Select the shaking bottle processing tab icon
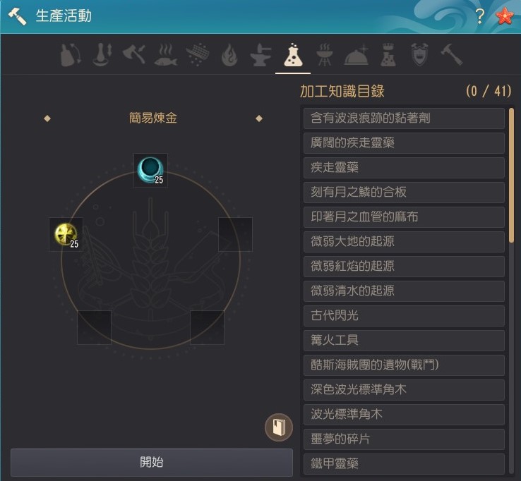This screenshot has height=481, width=521. click(x=71, y=55)
